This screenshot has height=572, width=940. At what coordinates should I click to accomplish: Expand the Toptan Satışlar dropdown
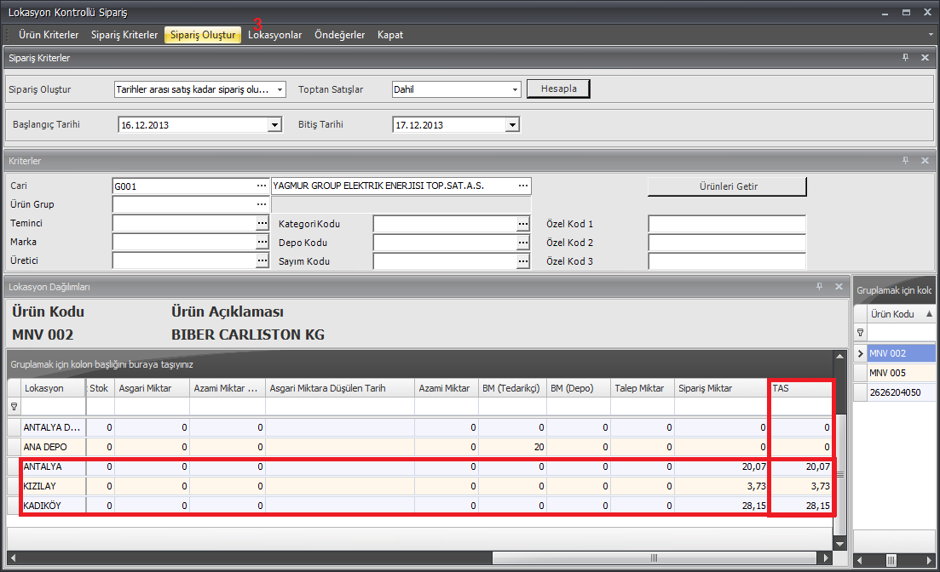(x=515, y=89)
